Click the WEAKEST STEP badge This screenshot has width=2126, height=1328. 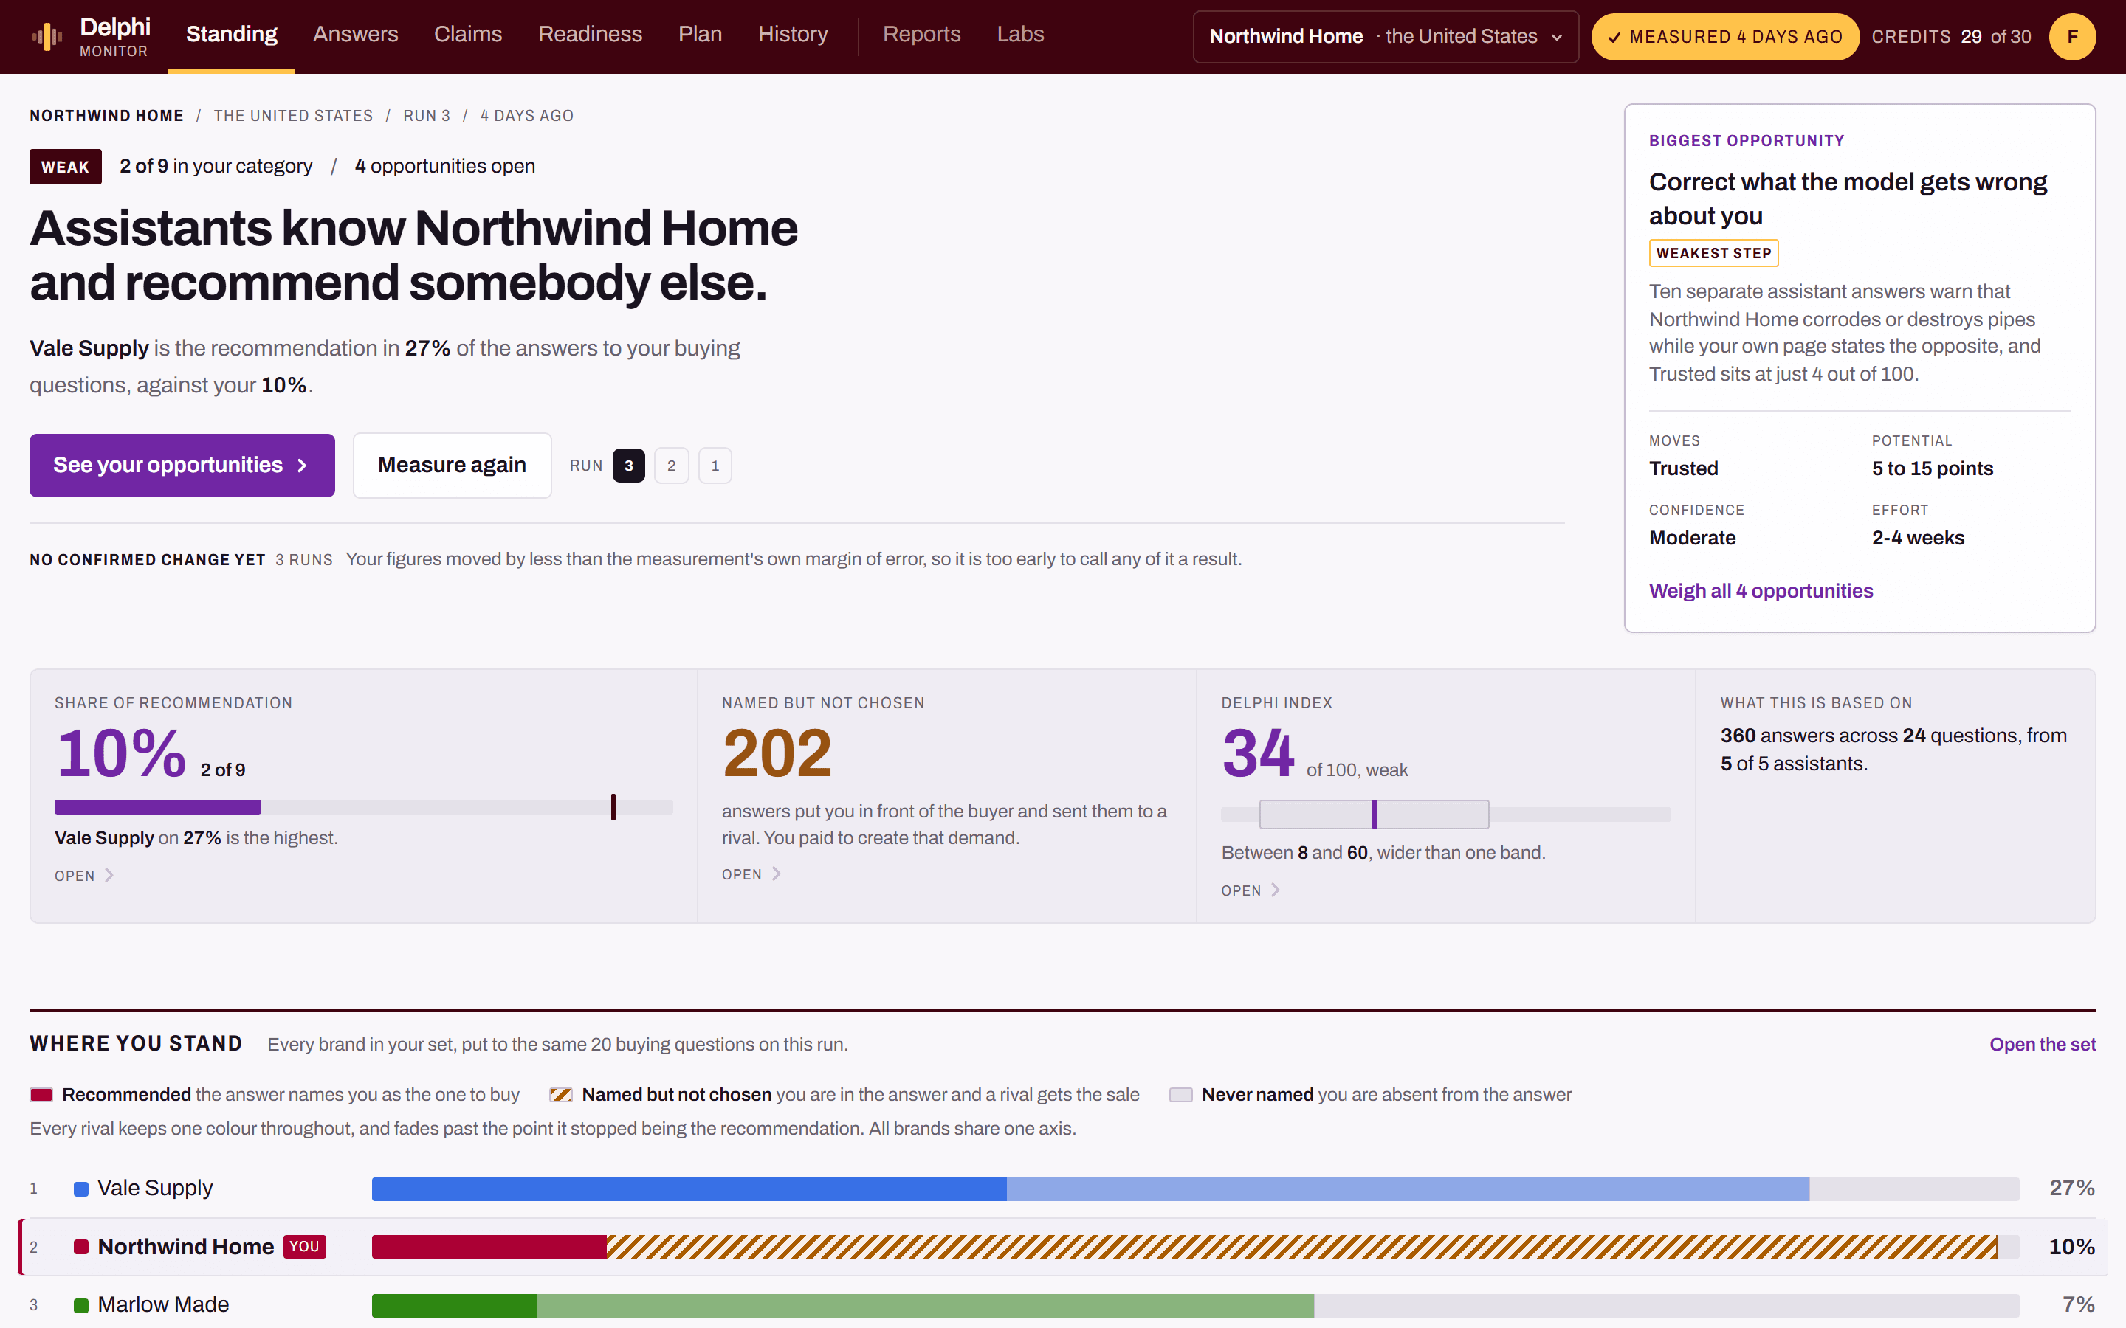click(x=1714, y=253)
